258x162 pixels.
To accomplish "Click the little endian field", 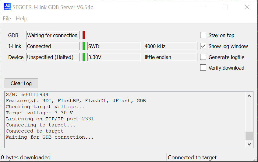I will (170, 57).
